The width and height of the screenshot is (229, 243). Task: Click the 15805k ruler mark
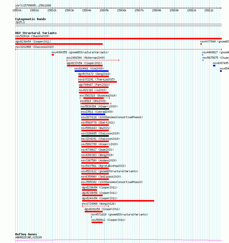click(x=104, y=10)
